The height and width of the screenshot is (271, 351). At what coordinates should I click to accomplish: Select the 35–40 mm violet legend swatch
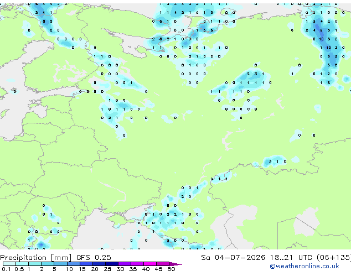pyautogui.click(x=137, y=264)
